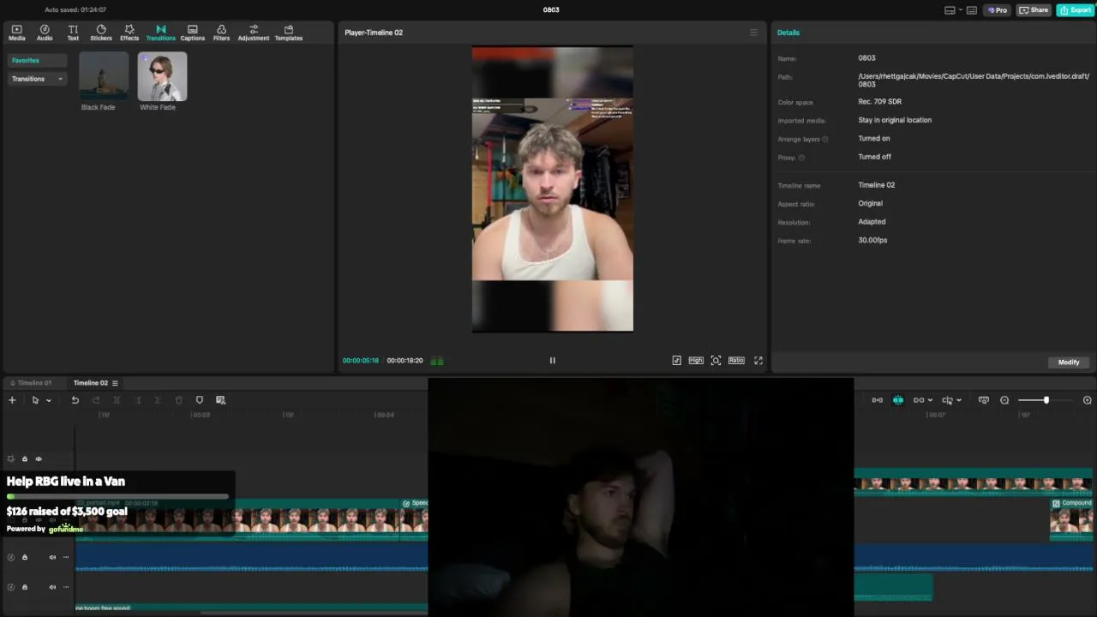Open the Captions panel

[x=192, y=33]
